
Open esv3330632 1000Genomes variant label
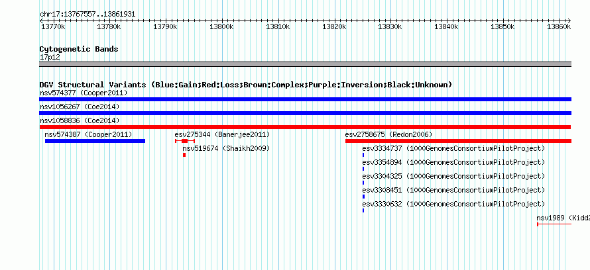coord(453,204)
